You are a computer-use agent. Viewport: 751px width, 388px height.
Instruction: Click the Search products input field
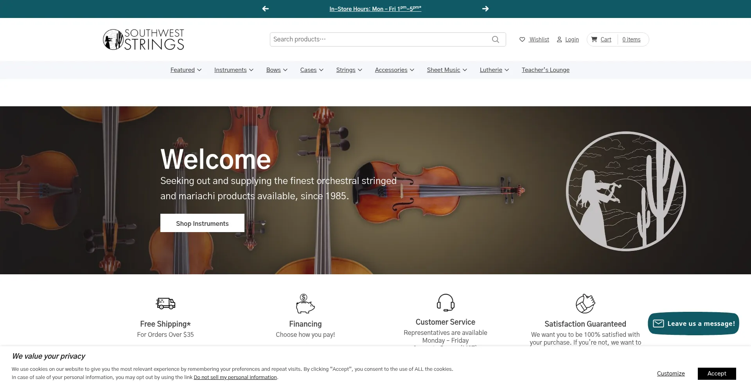pyautogui.click(x=379, y=39)
